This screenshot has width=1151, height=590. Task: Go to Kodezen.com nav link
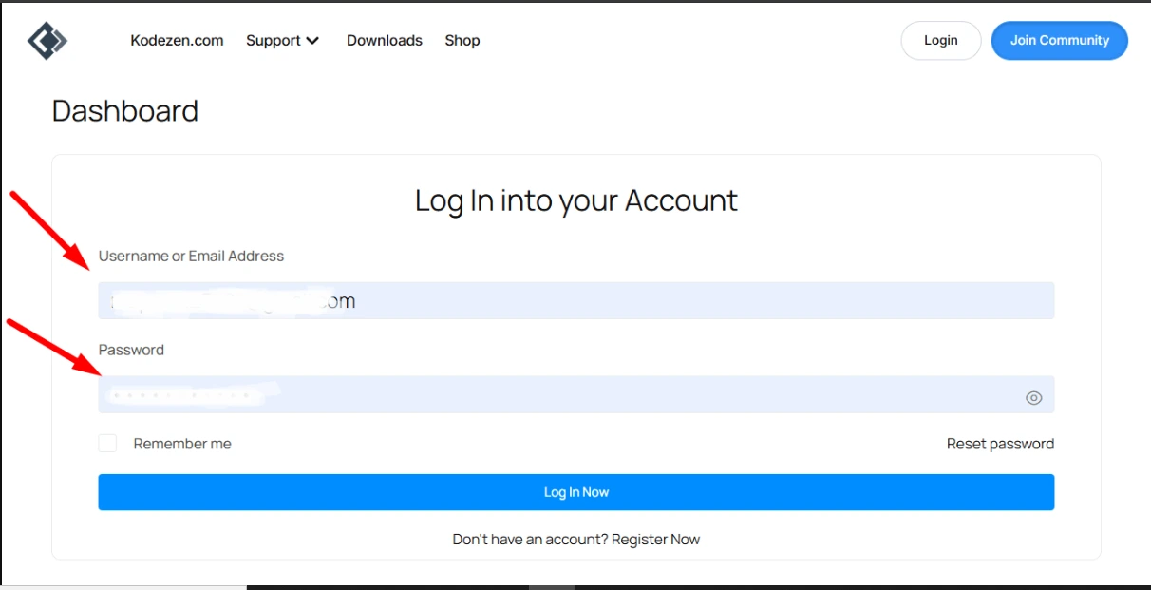coord(177,40)
